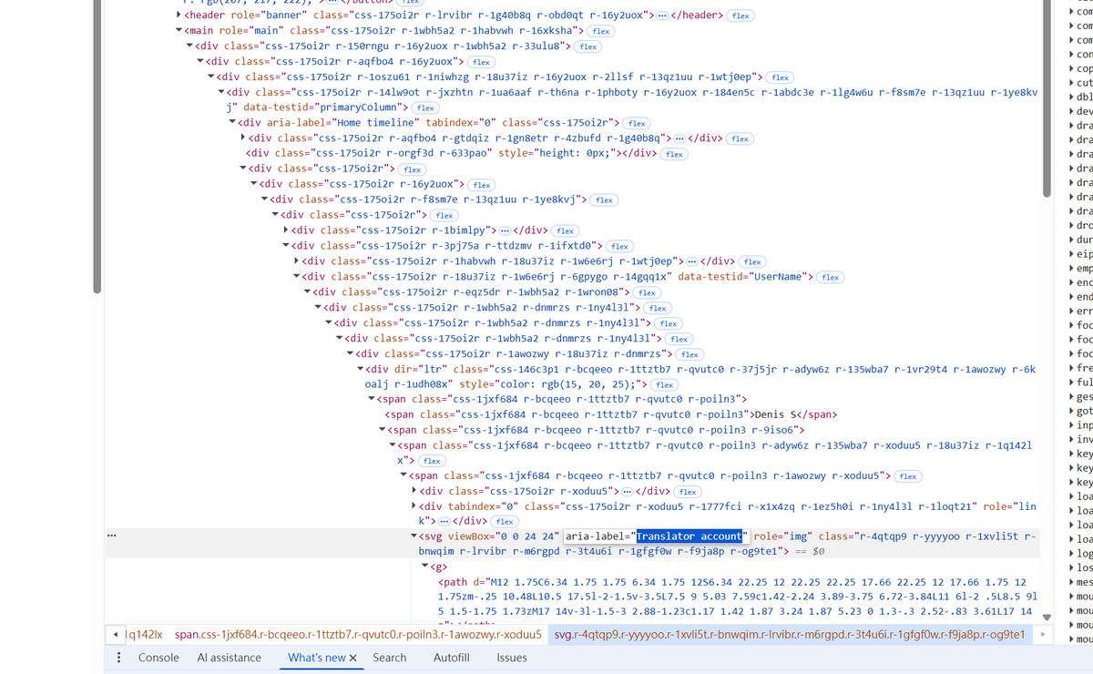Toggle flex badge on the r-f8sm7e r-13qz1uu r-1ye8kvj row
The image size is (1093, 674).
604,199
